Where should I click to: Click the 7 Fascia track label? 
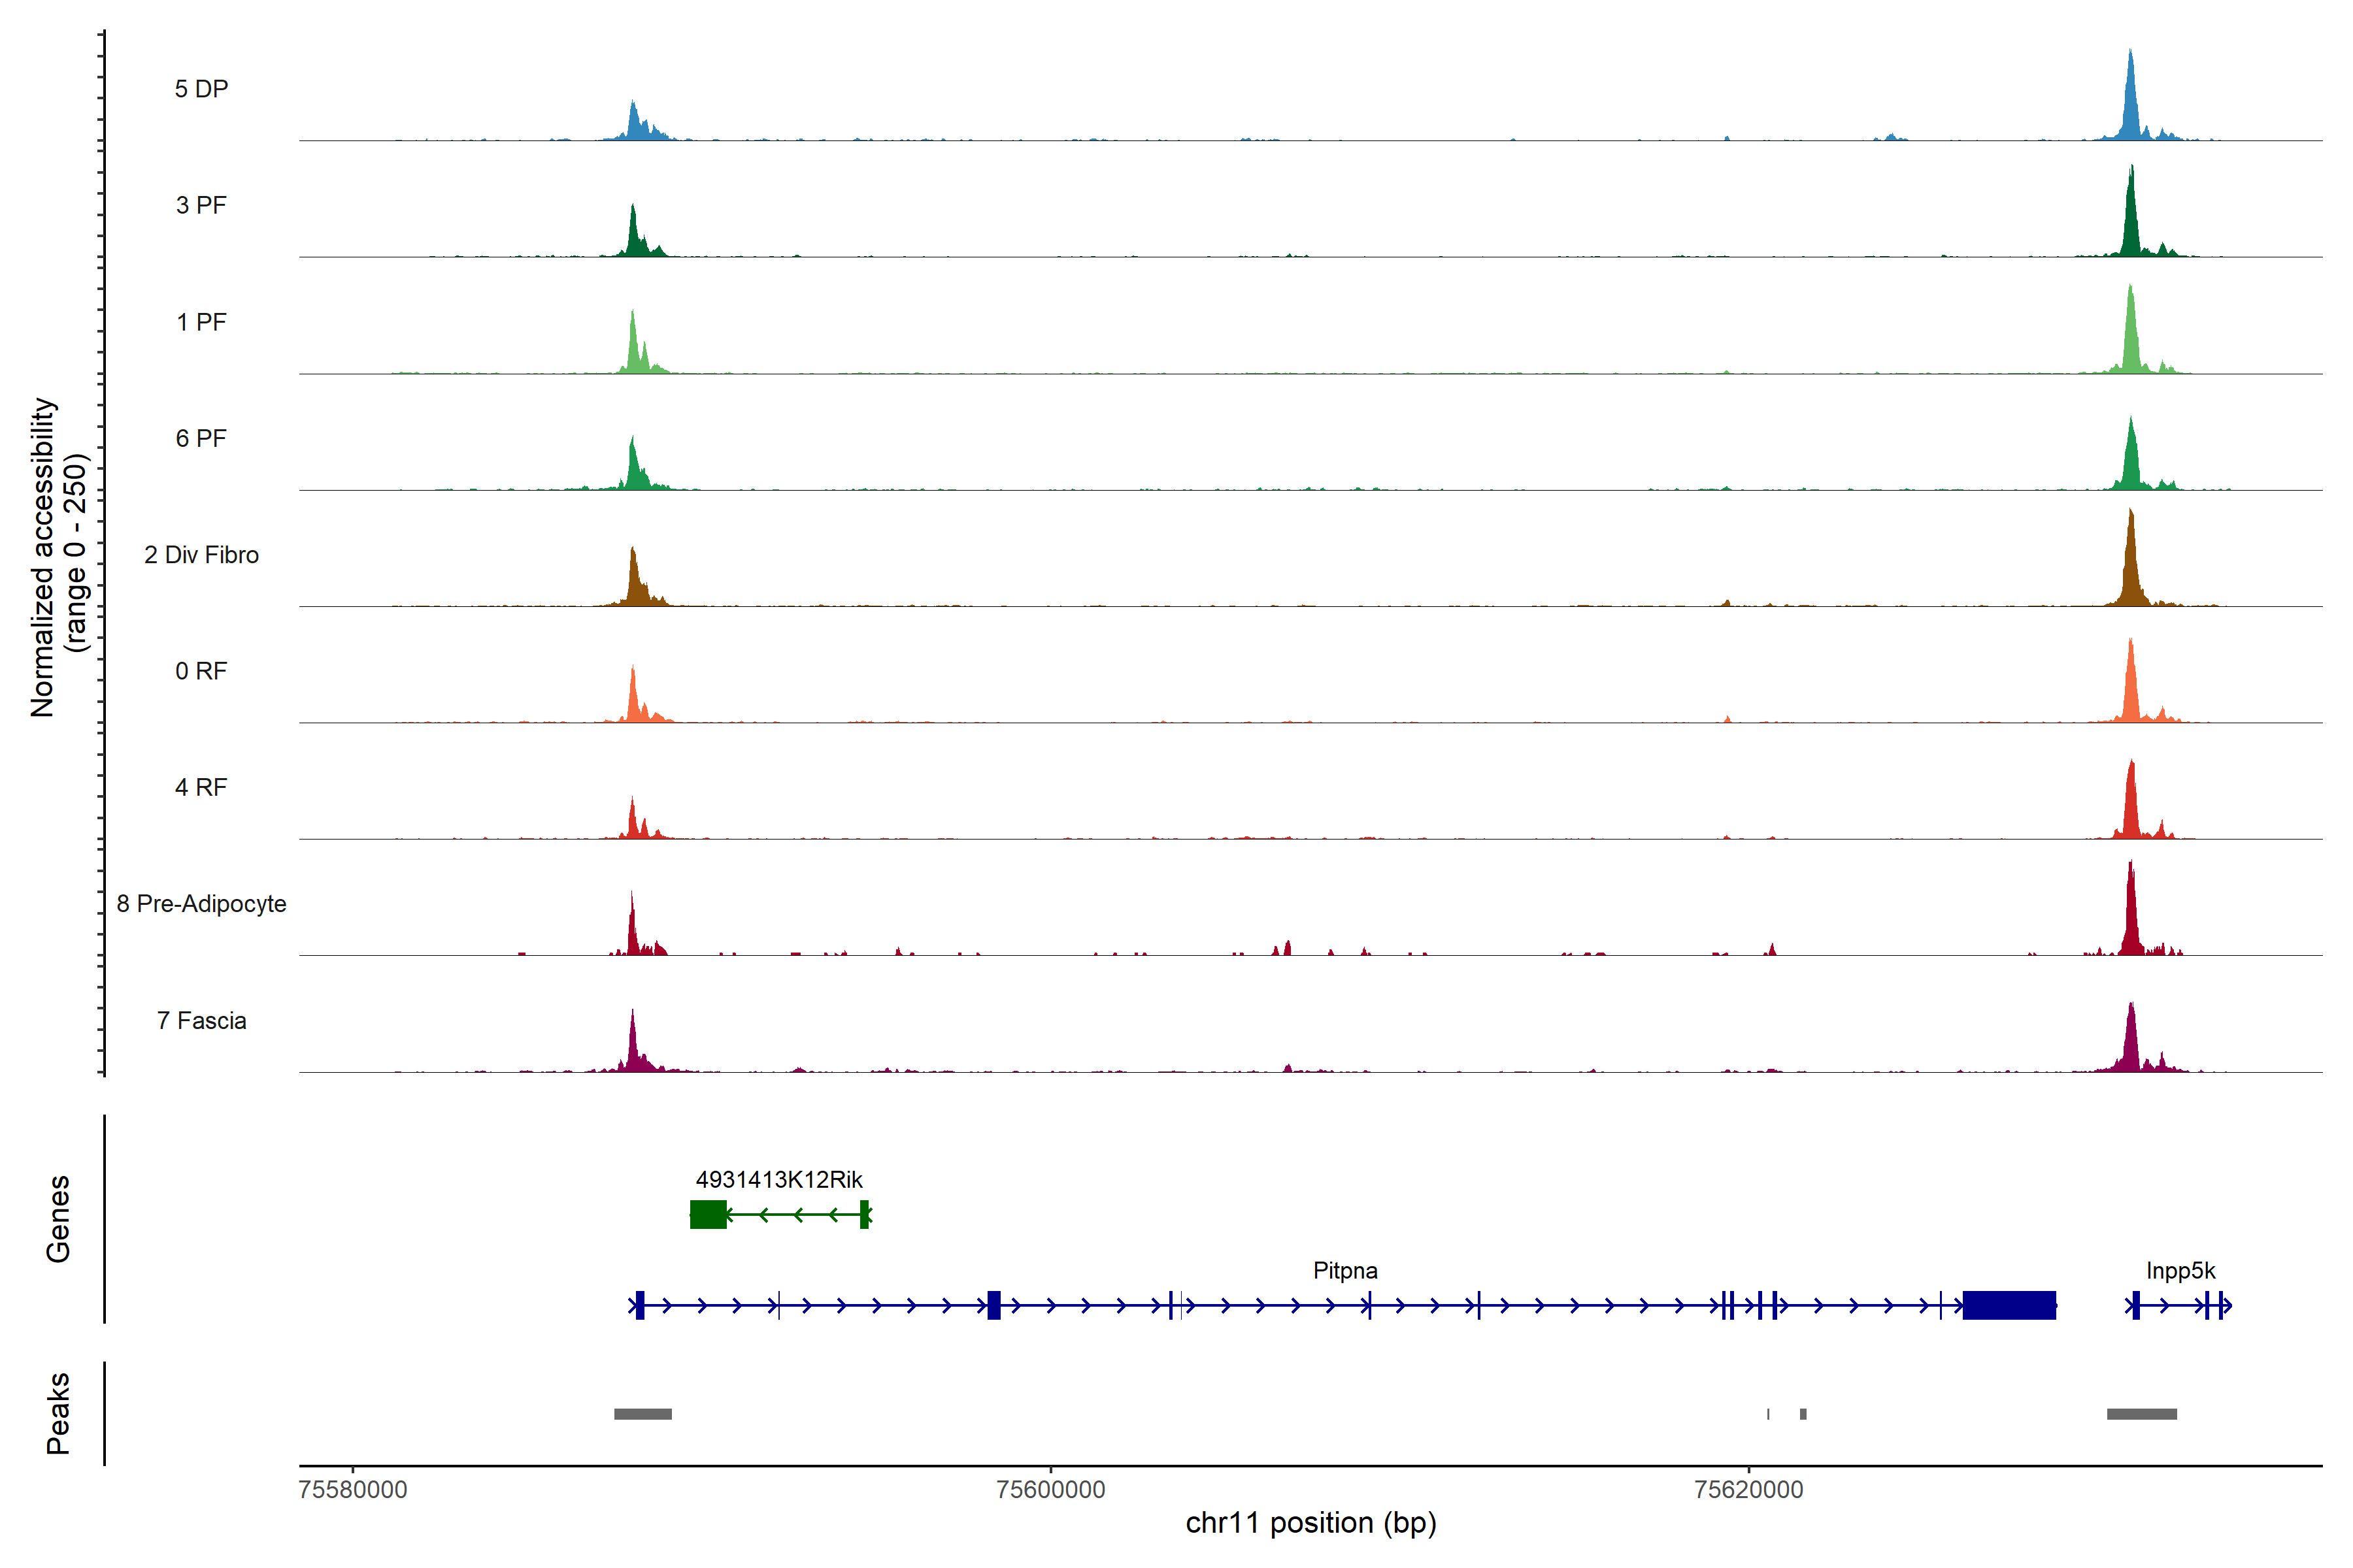[201, 1021]
